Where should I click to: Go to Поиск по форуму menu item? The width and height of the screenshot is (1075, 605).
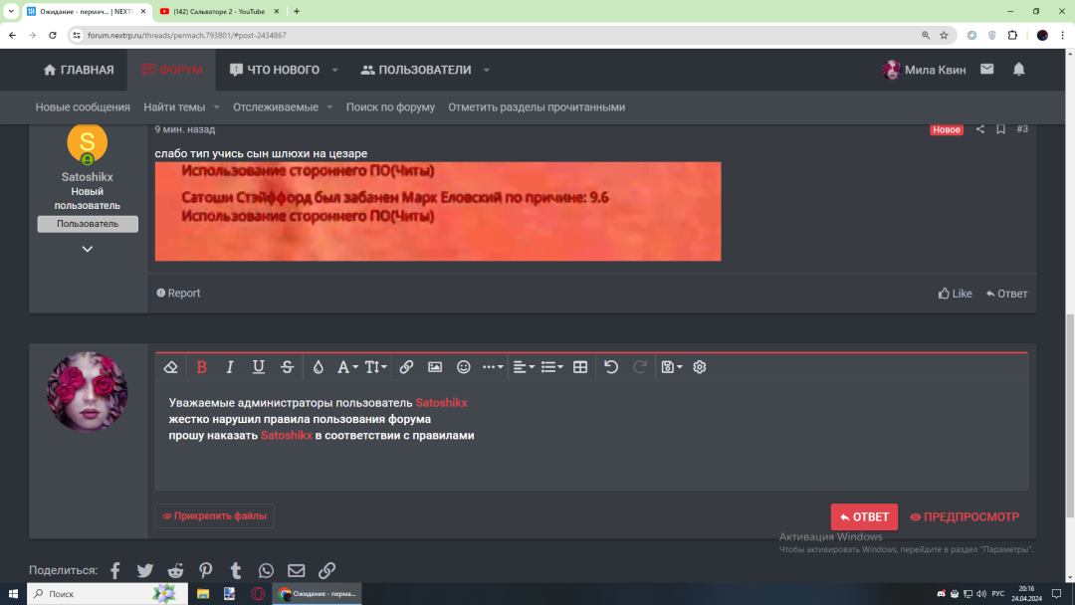pyautogui.click(x=390, y=106)
